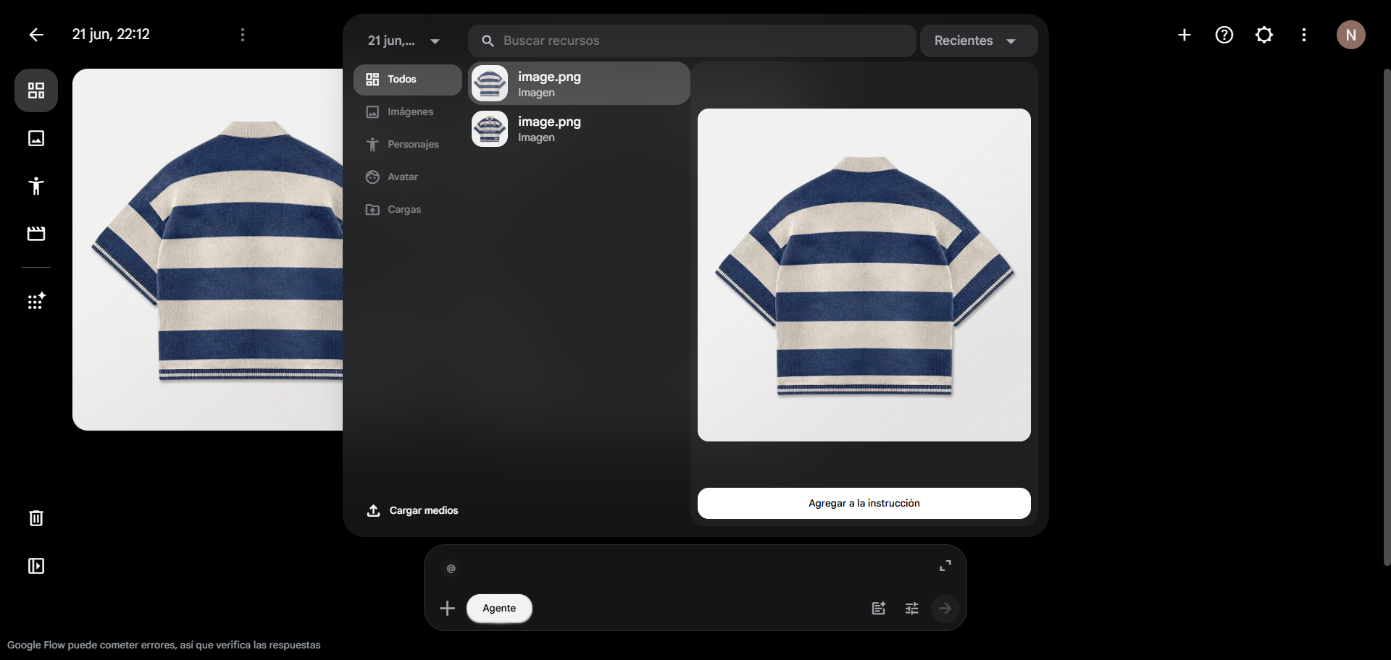The height and width of the screenshot is (660, 1391).
Task: Open settings gear in top bar
Action: [x=1264, y=35]
